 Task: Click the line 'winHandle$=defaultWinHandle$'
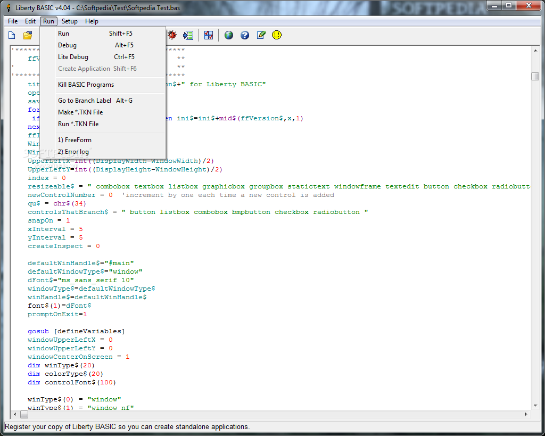coord(87,297)
